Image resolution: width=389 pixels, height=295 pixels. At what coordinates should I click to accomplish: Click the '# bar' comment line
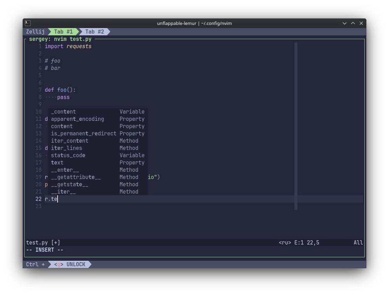tap(53, 68)
